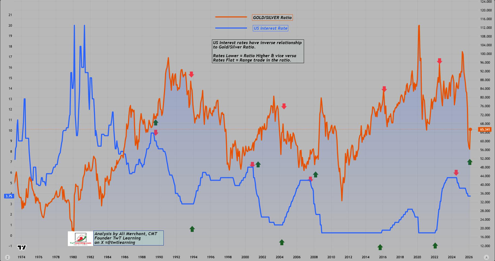Select green up arrow beside the 2026 ratio low
This screenshot has width=495, height=261.
(x=470, y=162)
